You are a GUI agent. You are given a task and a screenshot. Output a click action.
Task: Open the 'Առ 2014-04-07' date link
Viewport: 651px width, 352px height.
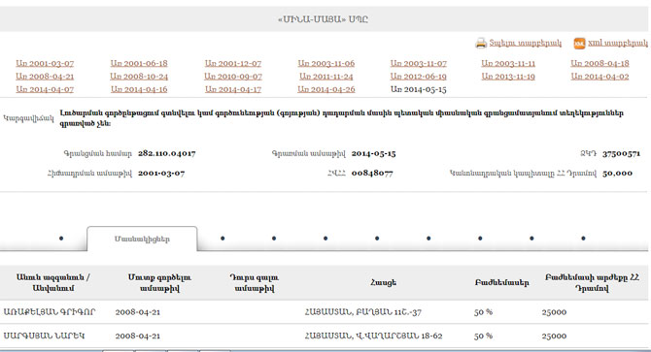pyautogui.click(x=45, y=89)
